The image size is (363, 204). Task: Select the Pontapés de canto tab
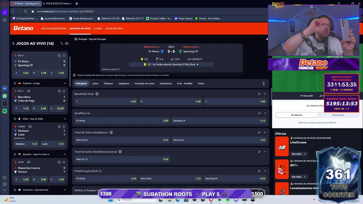[x=145, y=83]
